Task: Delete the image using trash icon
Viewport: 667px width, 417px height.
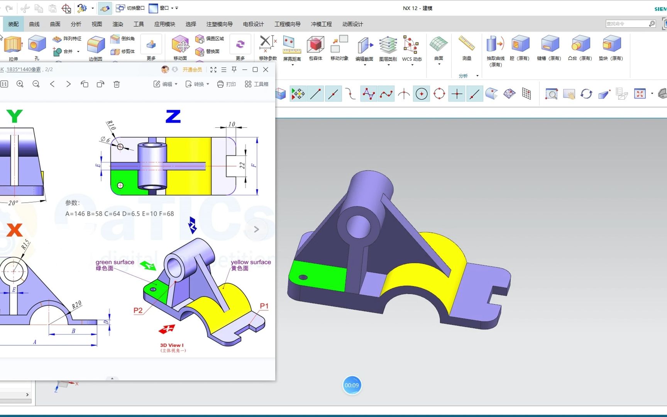Action: (x=117, y=84)
